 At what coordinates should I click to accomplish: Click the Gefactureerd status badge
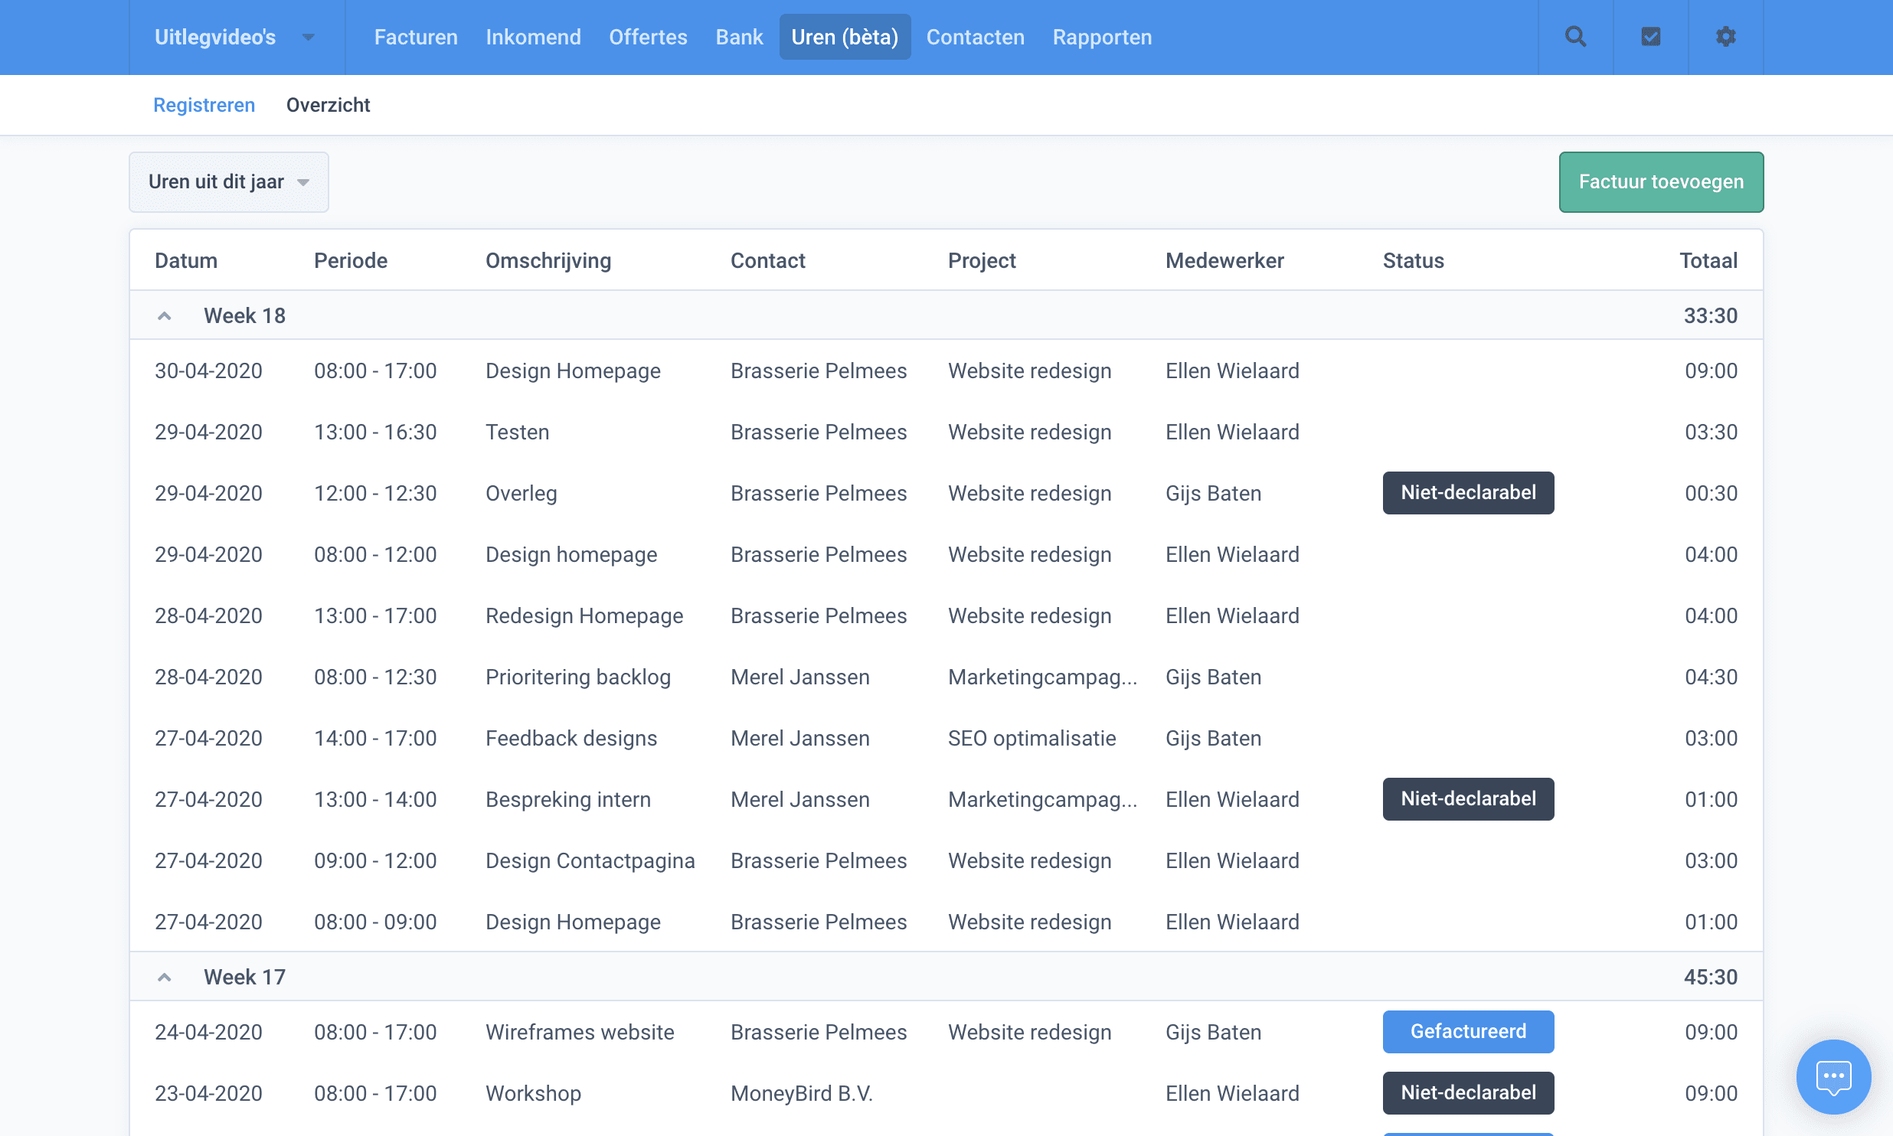(1468, 1031)
